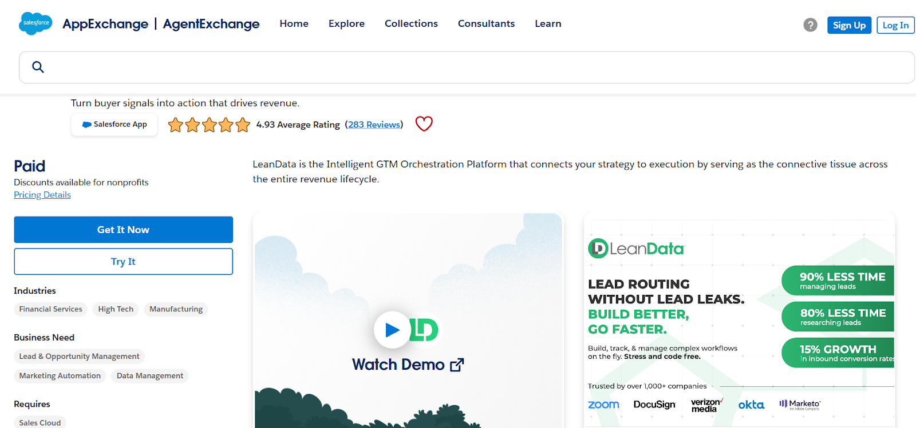The height and width of the screenshot is (428, 916).
Task: Focus the AppExchange search field
Action: pos(467,67)
